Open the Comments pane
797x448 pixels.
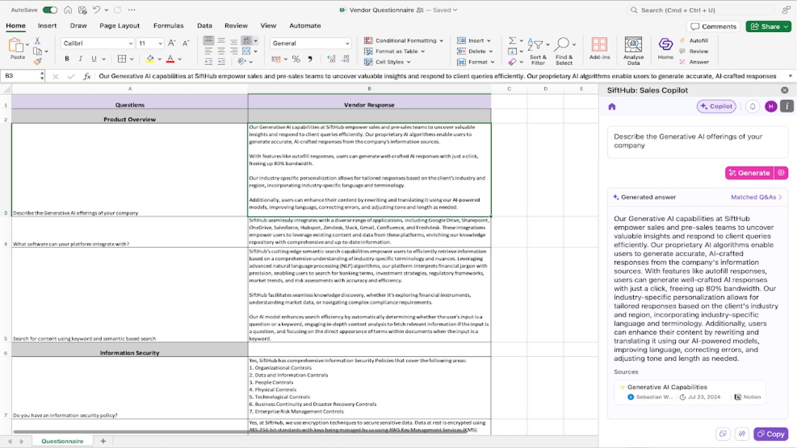pos(714,26)
